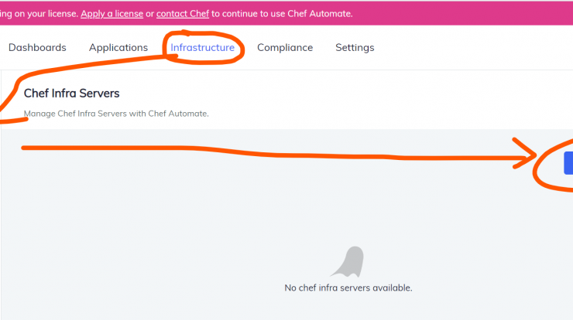Click the gray ghost empty-state icon

pyautogui.click(x=348, y=261)
